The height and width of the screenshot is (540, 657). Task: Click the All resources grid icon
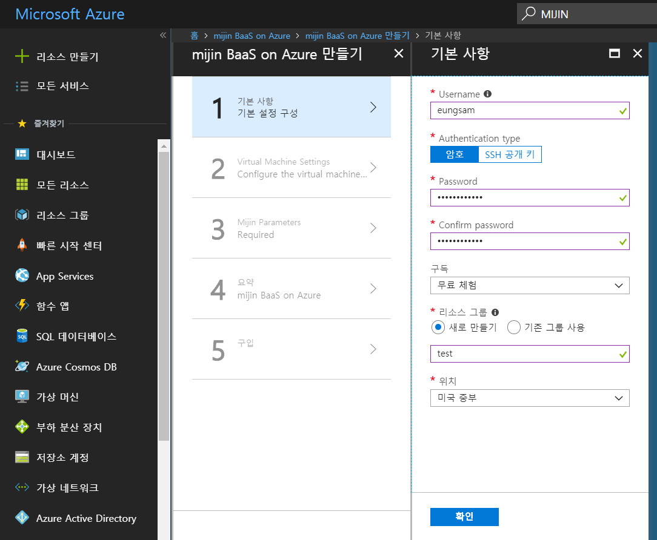point(22,185)
